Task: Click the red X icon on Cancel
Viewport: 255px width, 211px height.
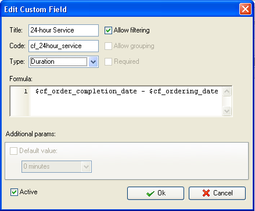Action: click(x=206, y=193)
